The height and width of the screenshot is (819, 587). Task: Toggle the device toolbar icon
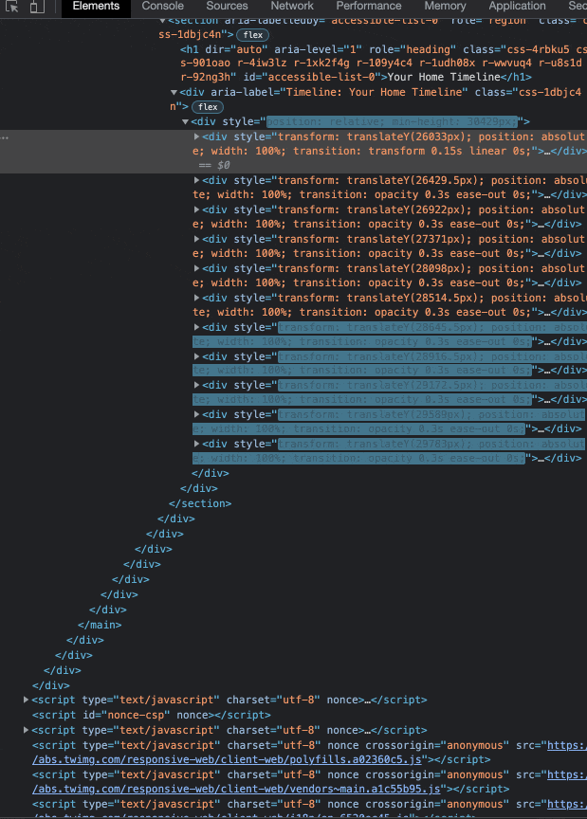37,7
